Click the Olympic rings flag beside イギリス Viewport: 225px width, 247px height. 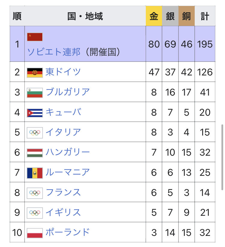[35, 213]
